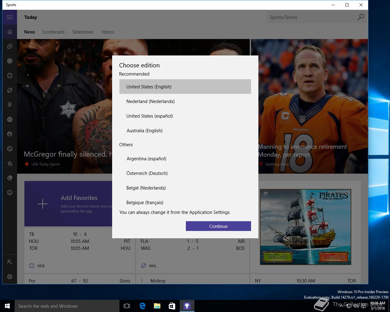
Task: Select België (Nederlands) edition
Action: (185, 188)
